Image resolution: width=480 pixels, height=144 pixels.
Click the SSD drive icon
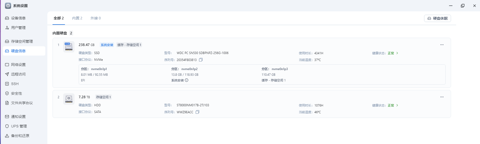coord(69,47)
